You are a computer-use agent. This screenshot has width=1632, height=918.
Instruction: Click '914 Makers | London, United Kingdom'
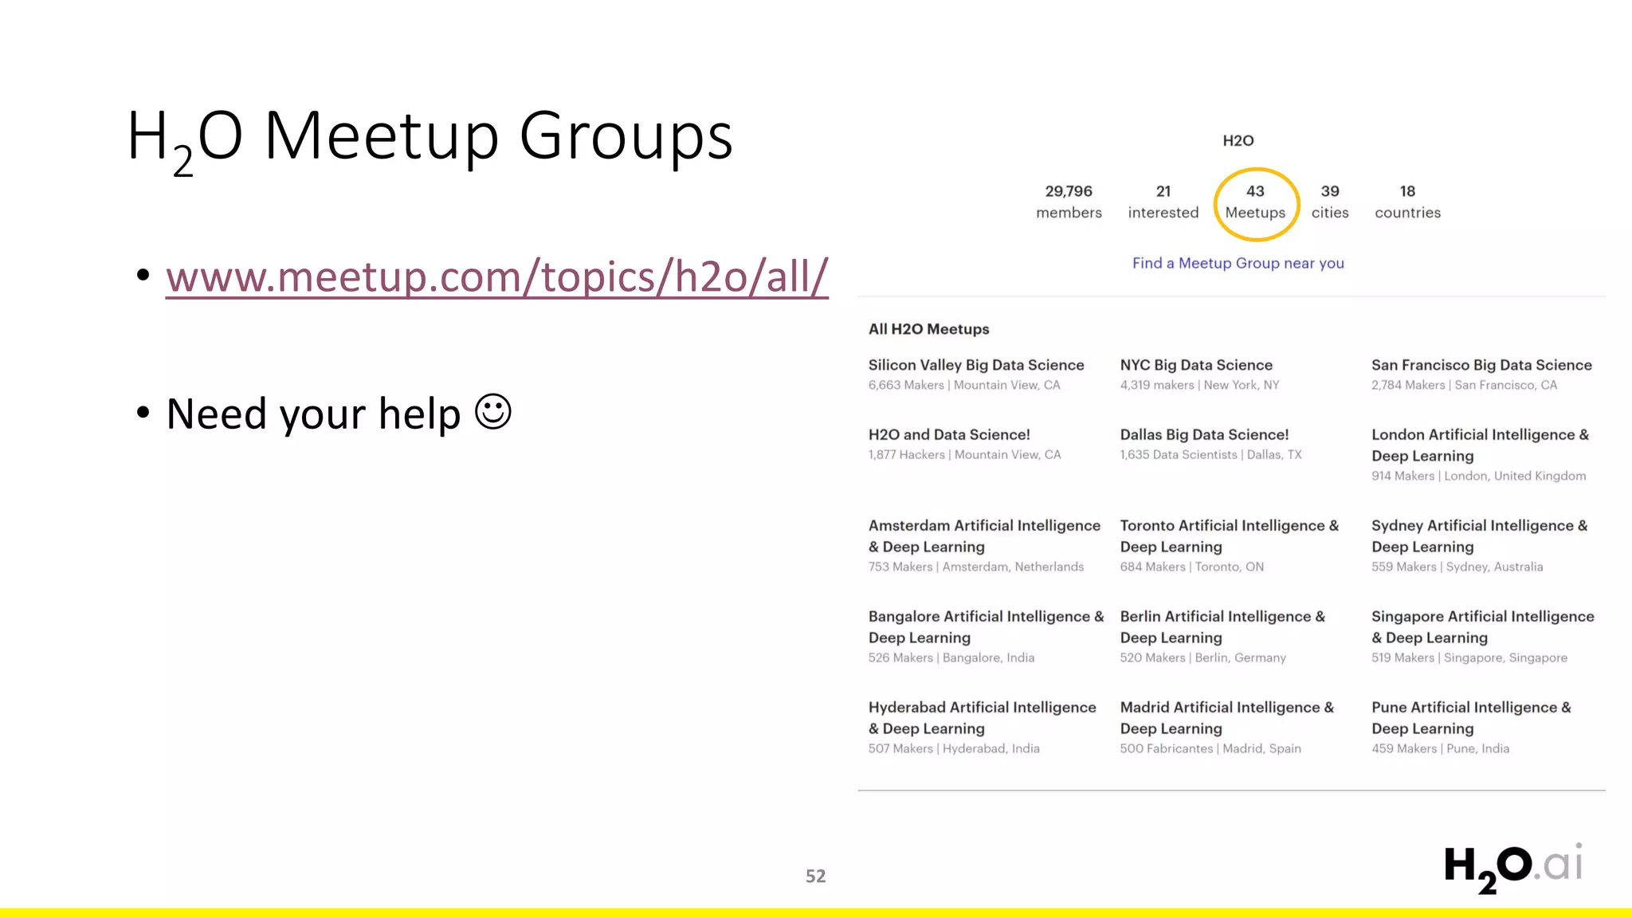pos(1478,476)
